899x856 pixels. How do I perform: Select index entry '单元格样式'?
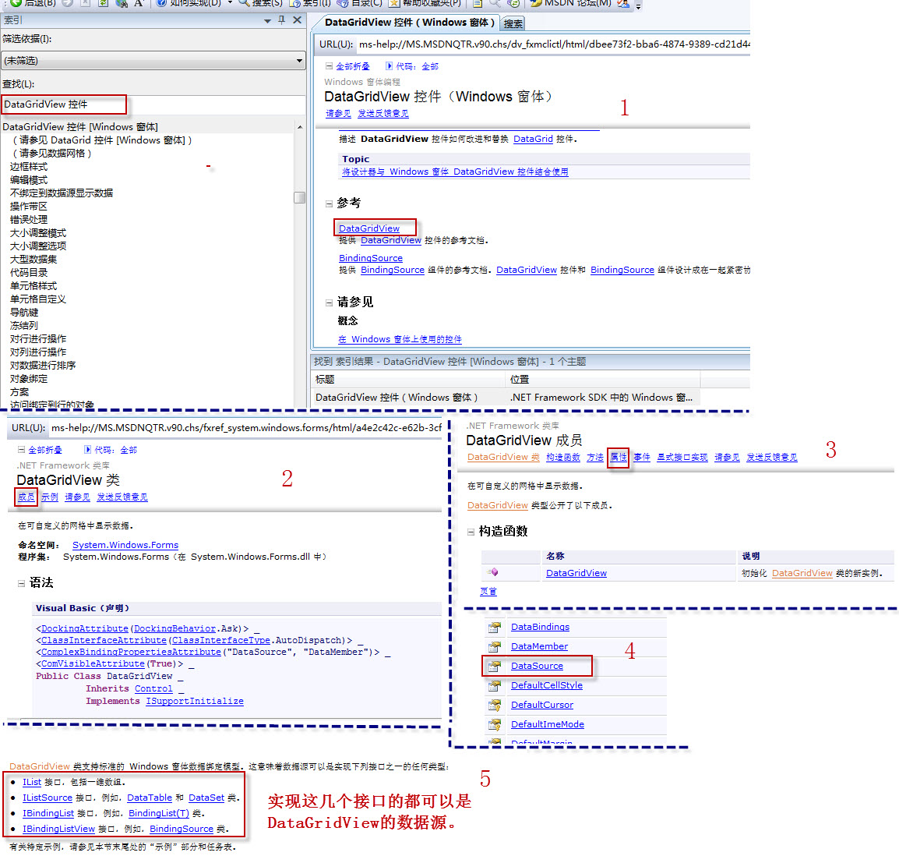pyautogui.click(x=33, y=285)
